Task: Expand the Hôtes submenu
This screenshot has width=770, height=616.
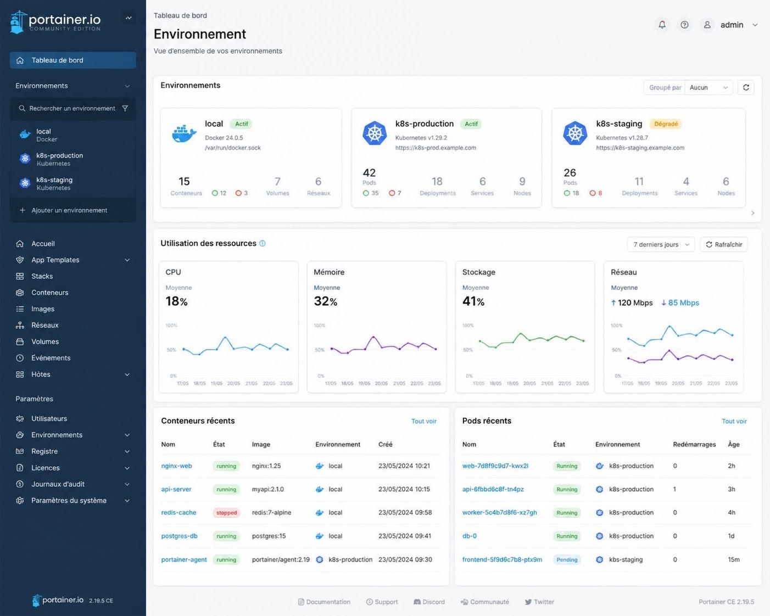Action: click(127, 374)
